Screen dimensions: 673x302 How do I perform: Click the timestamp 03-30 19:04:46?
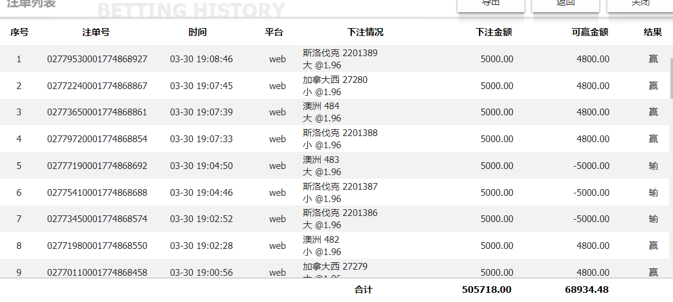pos(201,193)
